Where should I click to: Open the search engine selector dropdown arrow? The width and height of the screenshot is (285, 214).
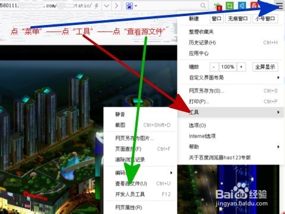coord(136,6)
